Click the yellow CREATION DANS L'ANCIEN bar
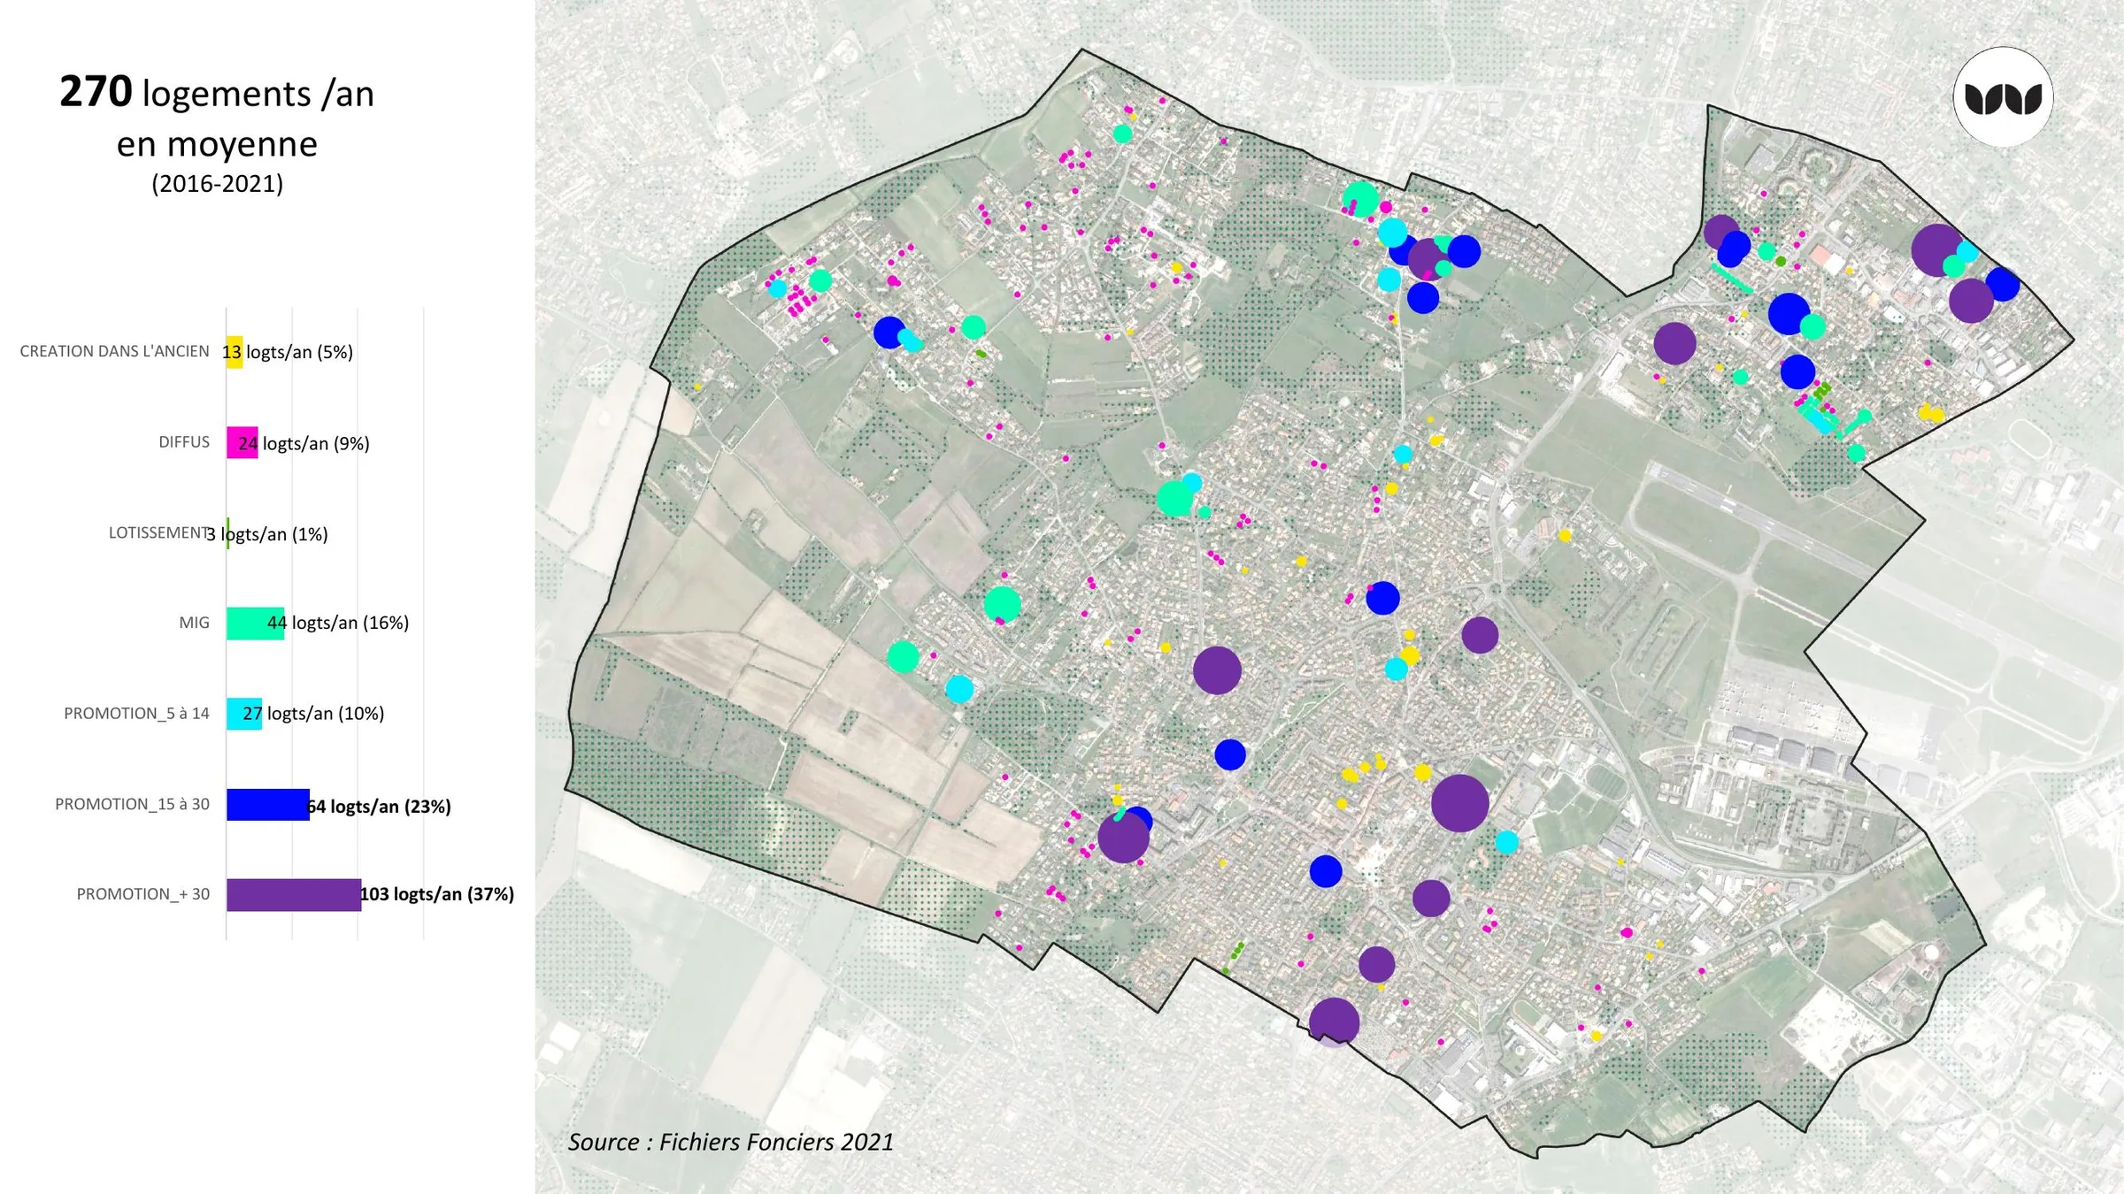The image size is (2124, 1194). (235, 352)
